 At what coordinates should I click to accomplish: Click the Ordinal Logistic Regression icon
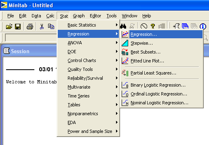pos(125,94)
